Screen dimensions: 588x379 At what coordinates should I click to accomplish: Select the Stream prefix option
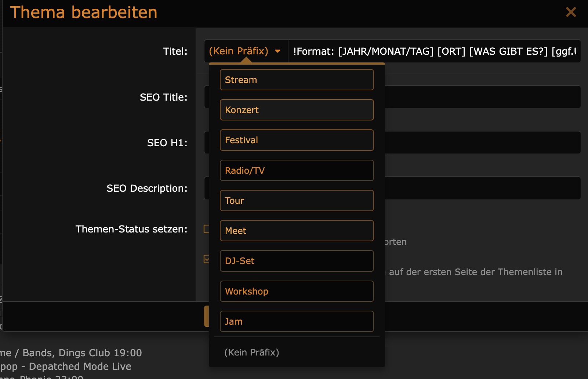(297, 80)
